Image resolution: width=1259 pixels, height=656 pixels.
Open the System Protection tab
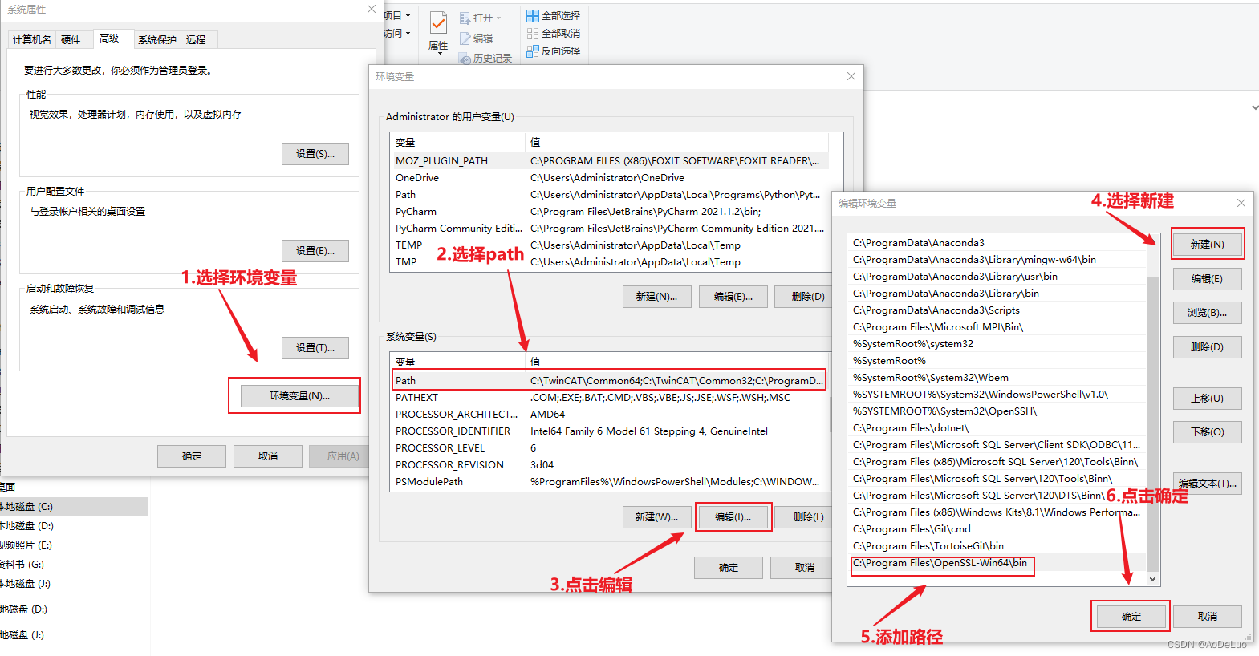coord(157,39)
